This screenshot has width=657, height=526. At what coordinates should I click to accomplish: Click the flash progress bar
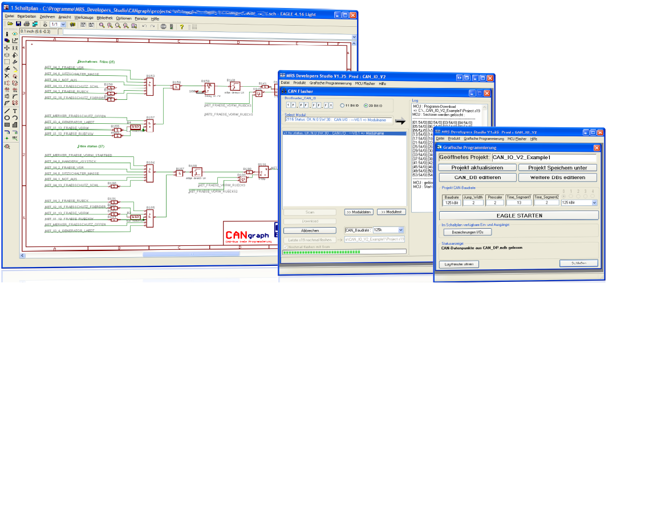344,252
